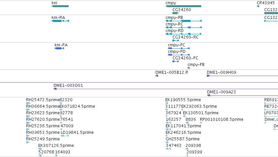Select the cmpy-RB transcript feature

(x=184, y=21)
